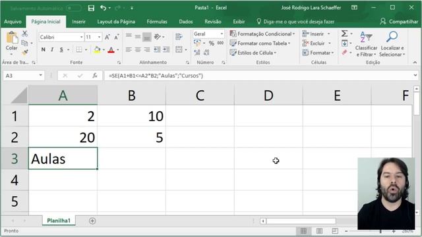Screen dimensions: 422x237
Task: Open Classificar e Filtrar sort tool
Action: (366, 44)
